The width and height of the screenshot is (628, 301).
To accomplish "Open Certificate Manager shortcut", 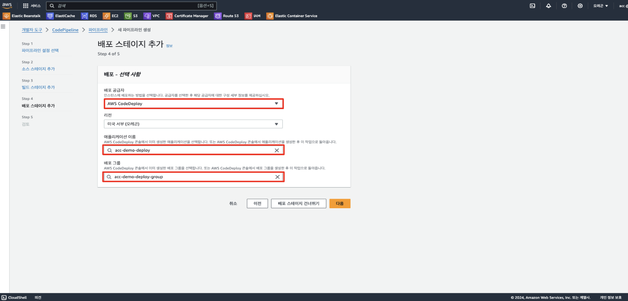I will (187, 16).
